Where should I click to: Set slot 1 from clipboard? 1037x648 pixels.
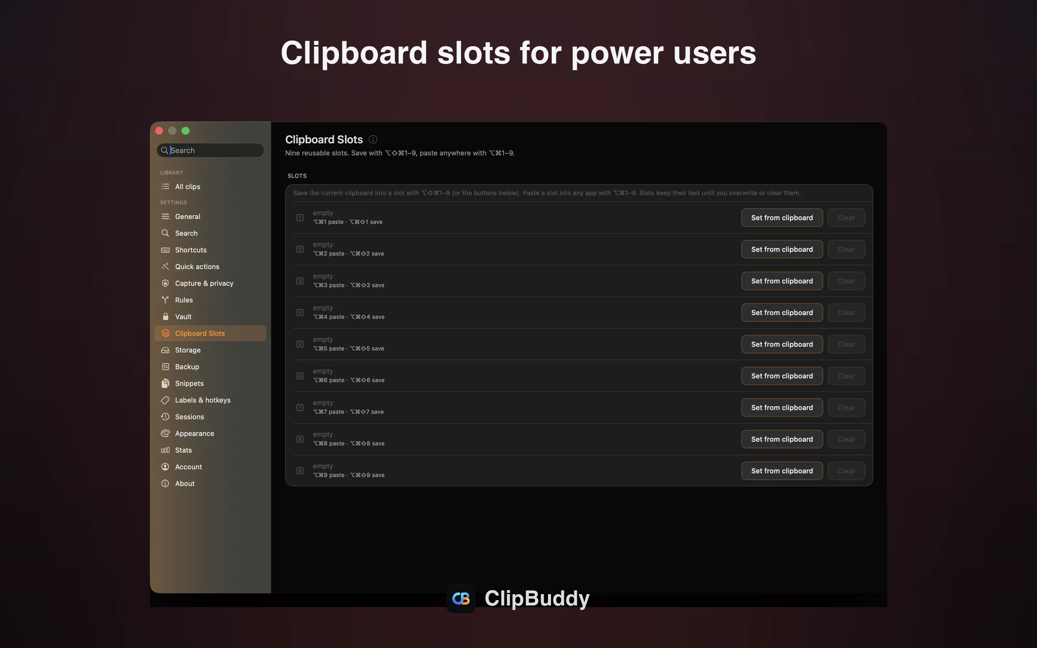point(782,218)
